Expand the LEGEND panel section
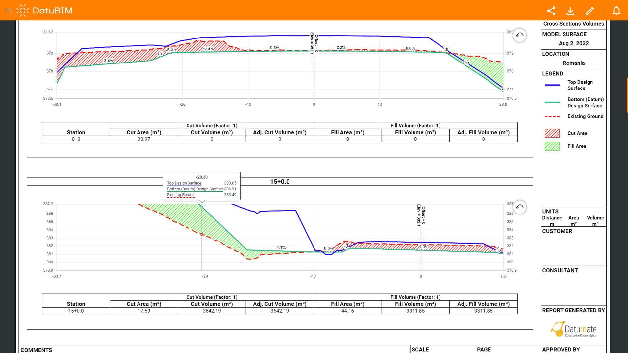Image resolution: width=628 pixels, height=353 pixels. [553, 73]
